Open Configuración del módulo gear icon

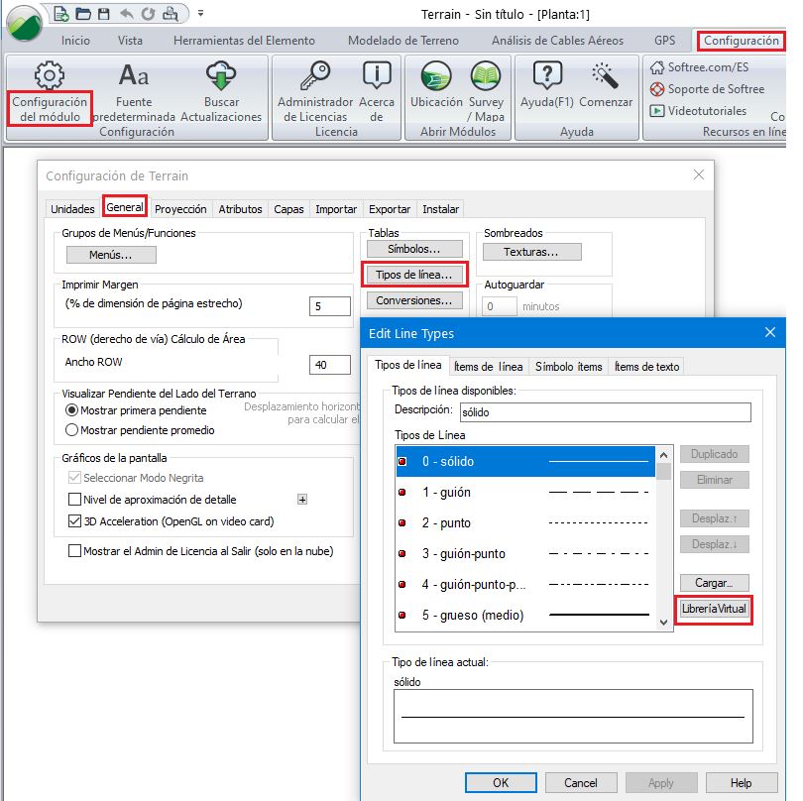50,75
